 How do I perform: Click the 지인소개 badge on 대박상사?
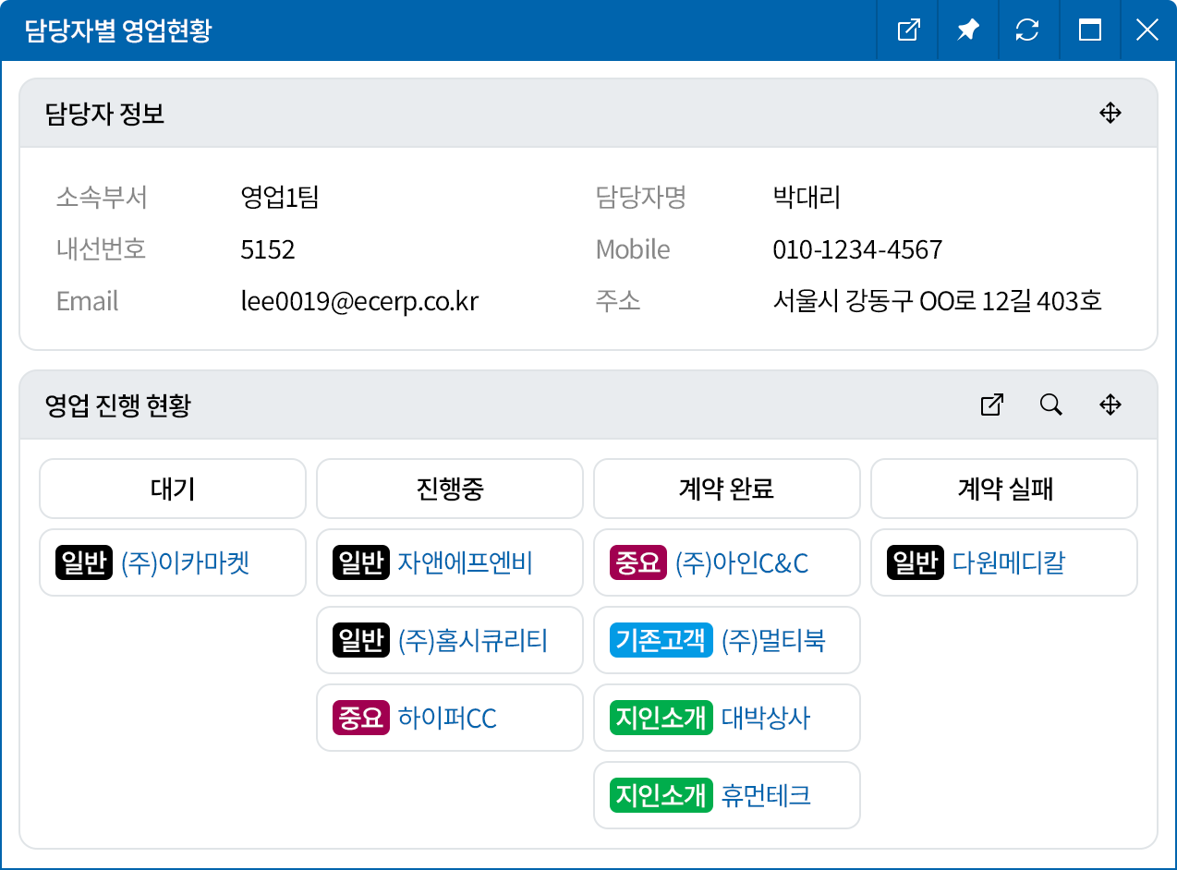(x=661, y=718)
